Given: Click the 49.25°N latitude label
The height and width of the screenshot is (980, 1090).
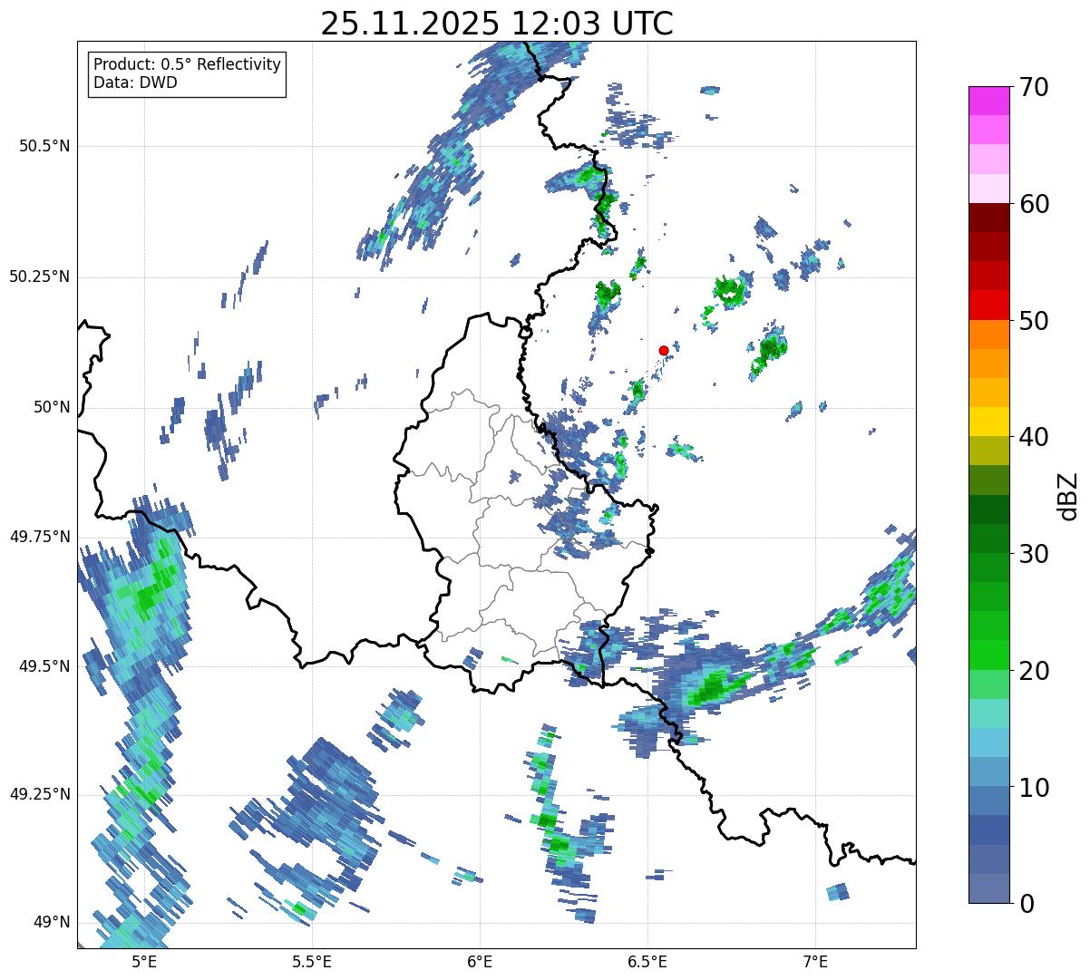Looking at the screenshot, I should pyautogui.click(x=40, y=794).
